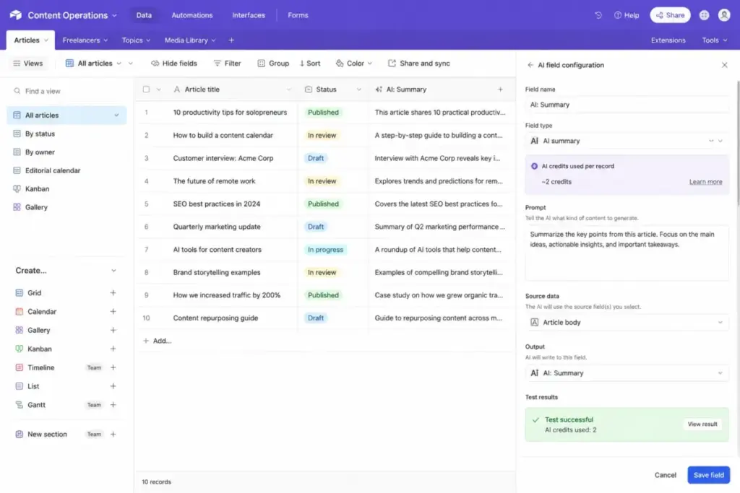Add a List view with its plus
740x493 pixels.
click(113, 386)
